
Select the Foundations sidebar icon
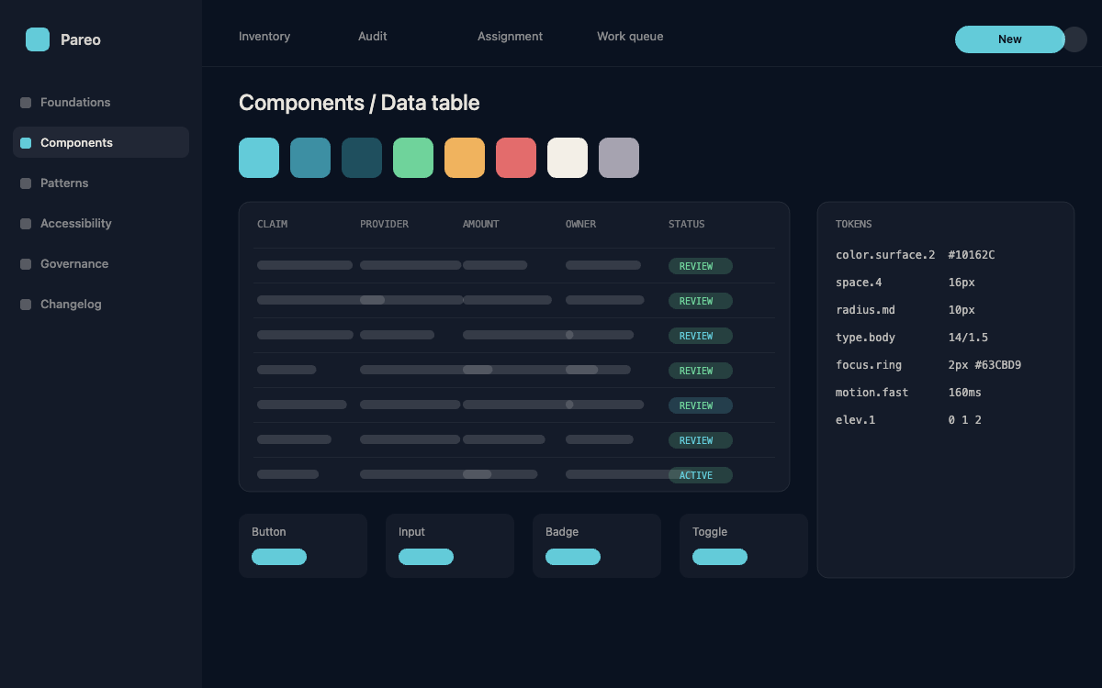(26, 103)
